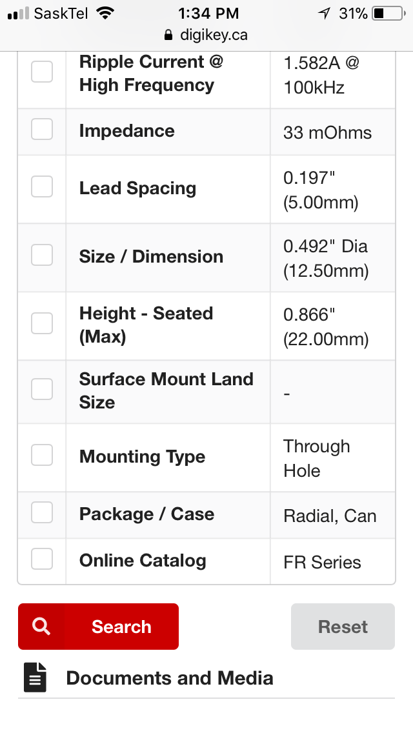Check the Impedance checkbox
Image resolution: width=413 pixels, height=733 pixels.
42,129
